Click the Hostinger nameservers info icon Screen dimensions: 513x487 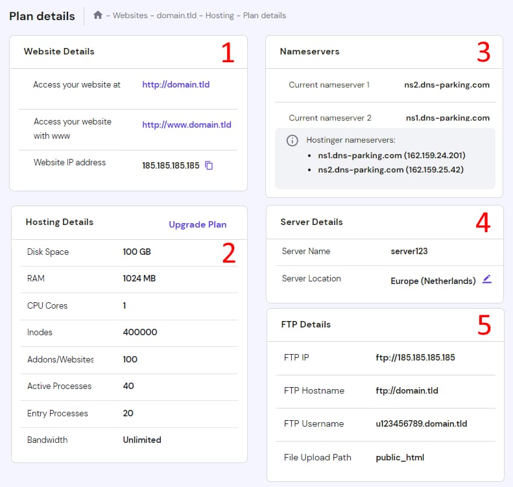[x=292, y=140]
